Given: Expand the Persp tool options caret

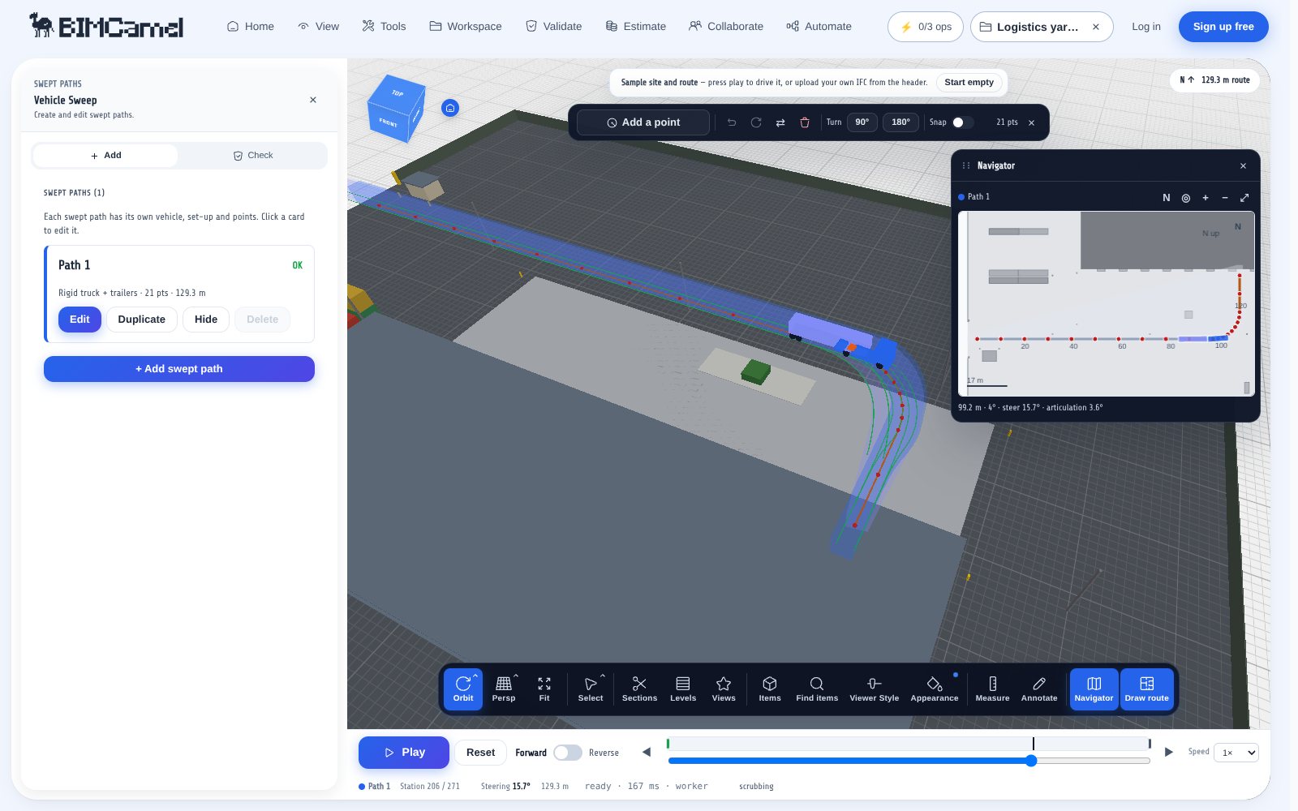Looking at the screenshot, I should 516,676.
